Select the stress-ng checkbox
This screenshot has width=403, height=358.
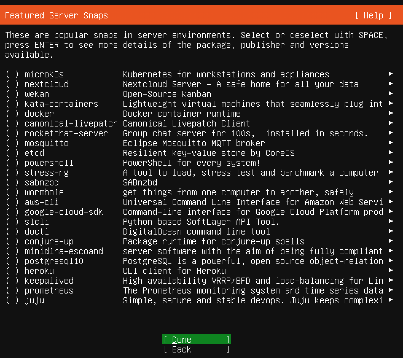(12, 173)
